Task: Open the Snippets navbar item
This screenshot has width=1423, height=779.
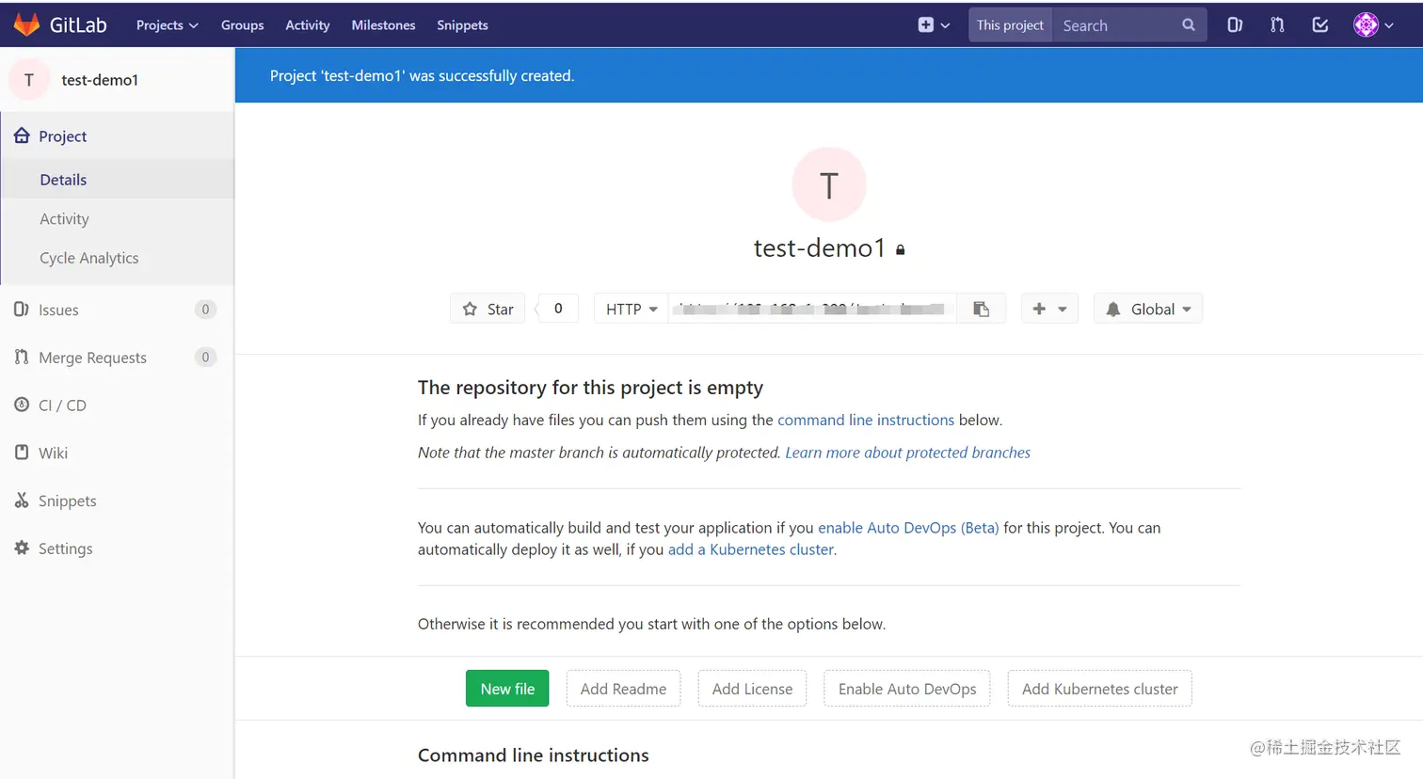Action: (462, 25)
